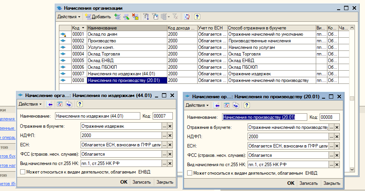Screen dimensions: 365x191
Task: Click sort arrow on Код column header
Action: click(83, 28)
